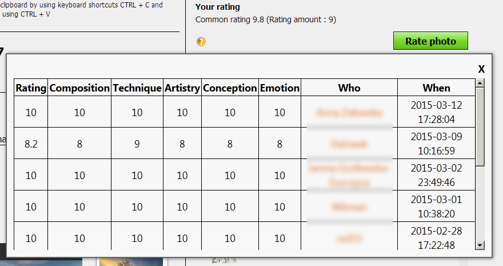Select the Conception column header
Viewport: 503px width, 266px height.
click(x=230, y=88)
